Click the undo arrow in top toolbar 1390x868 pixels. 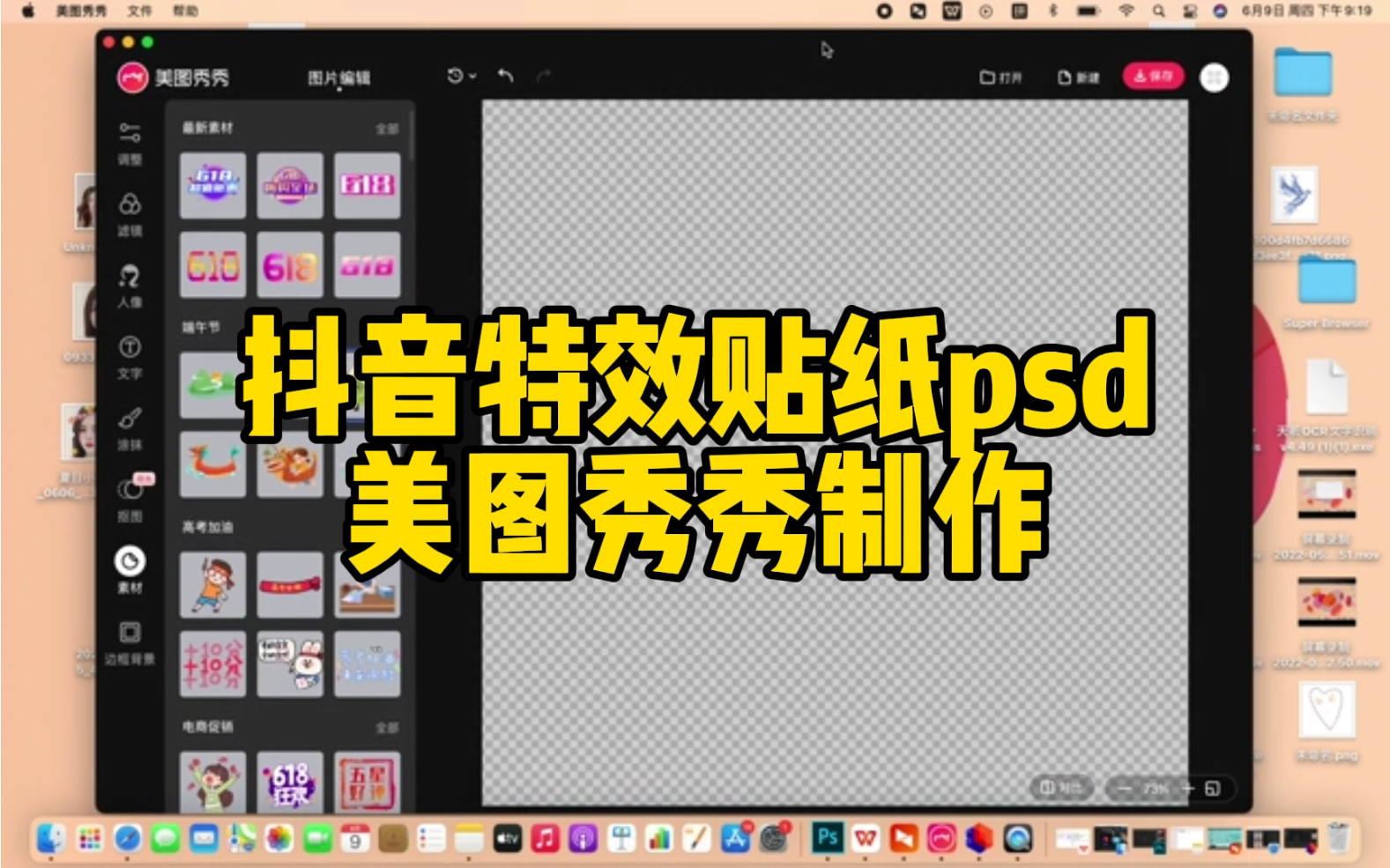coord(505,76)
